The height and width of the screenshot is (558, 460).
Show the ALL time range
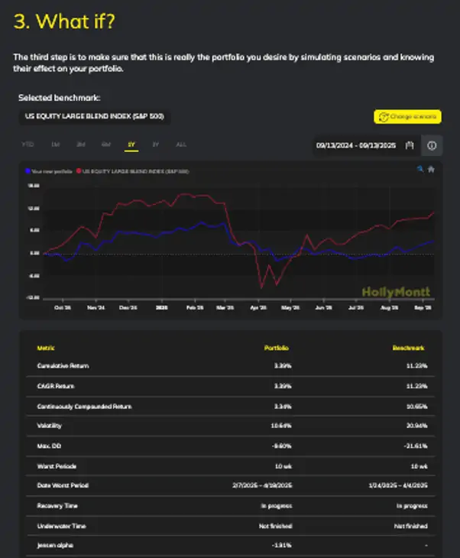pyautogui.click(x=180, y=144)
